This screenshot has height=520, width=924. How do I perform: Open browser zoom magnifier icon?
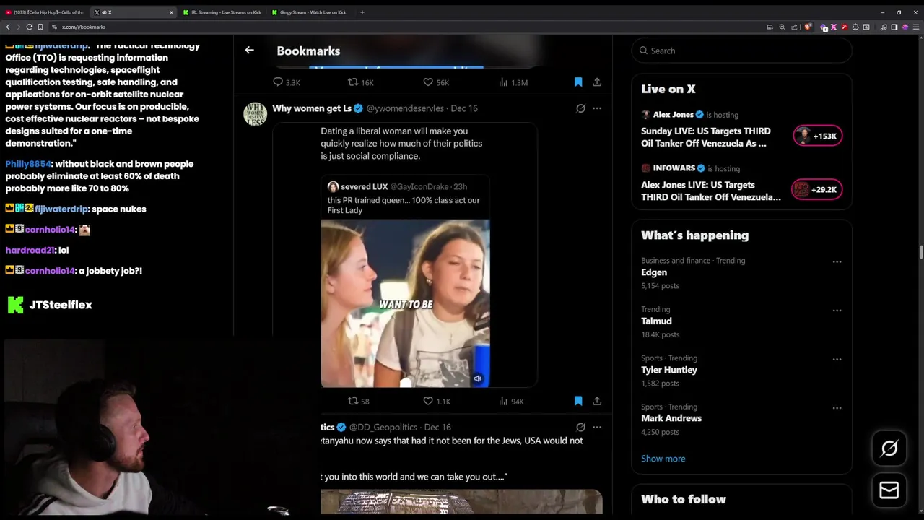(782, 27)
